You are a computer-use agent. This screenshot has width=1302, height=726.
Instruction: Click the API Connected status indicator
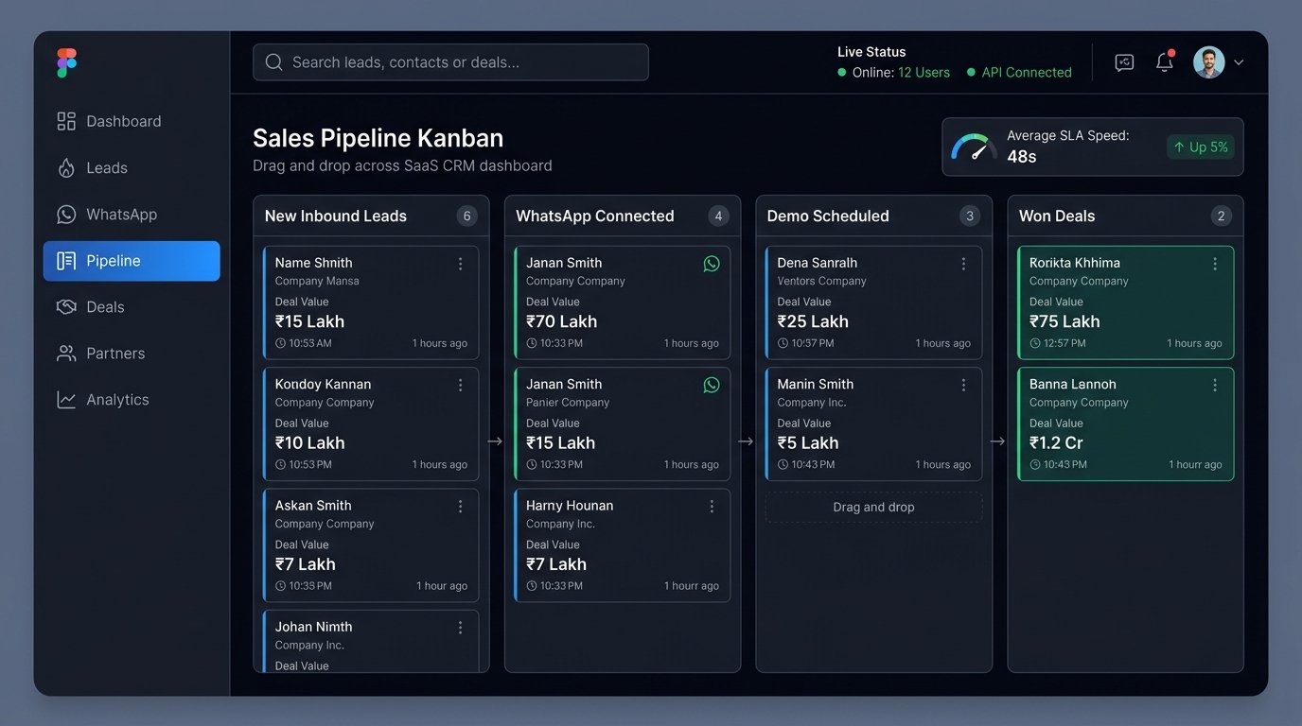coord(1019,72)
